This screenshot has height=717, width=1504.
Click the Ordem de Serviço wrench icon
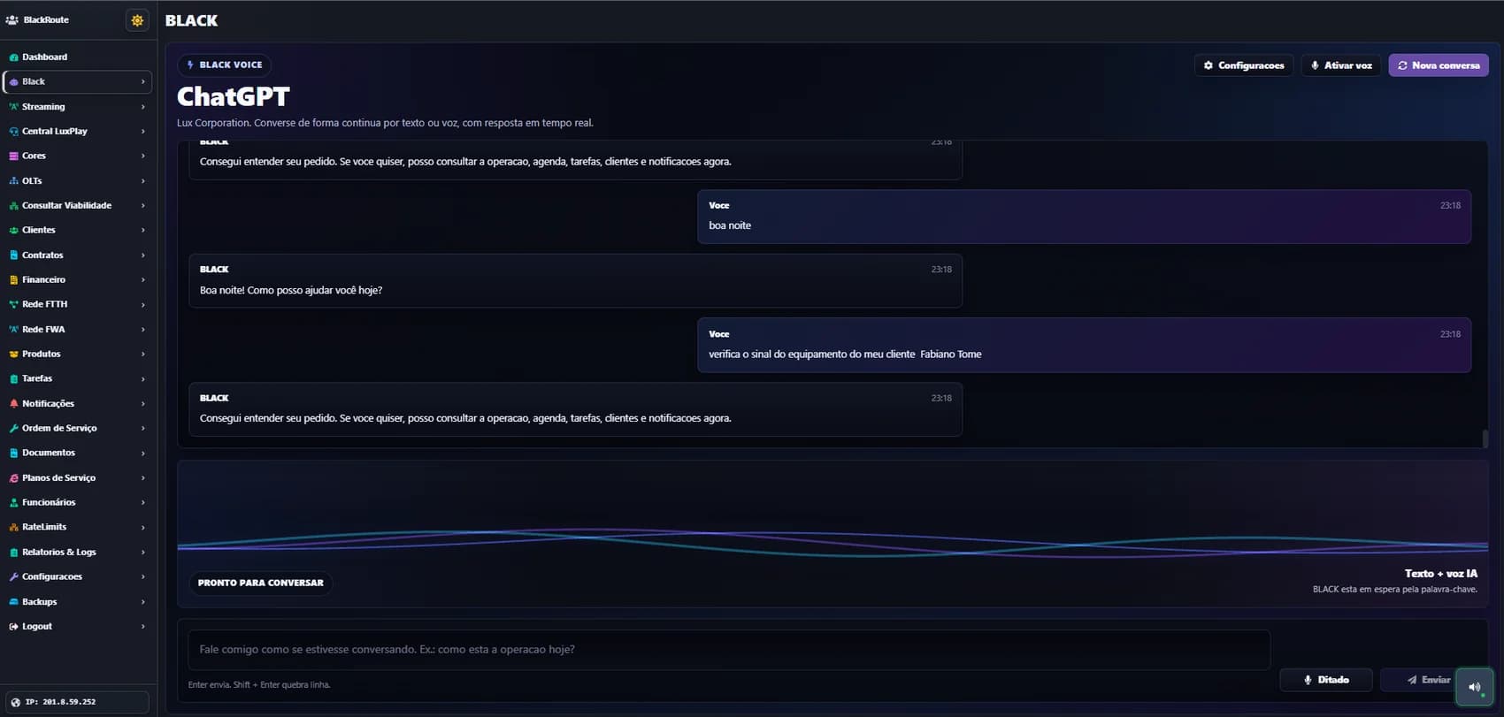pos(13,429)
